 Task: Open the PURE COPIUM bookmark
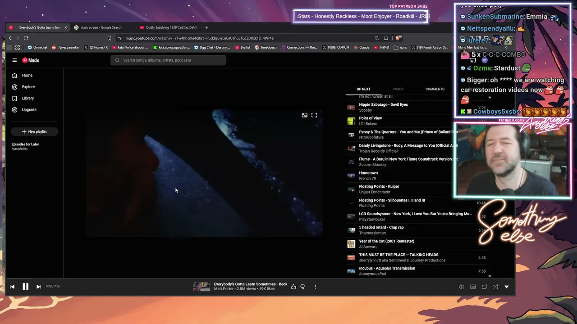click(x=336, y=47)
